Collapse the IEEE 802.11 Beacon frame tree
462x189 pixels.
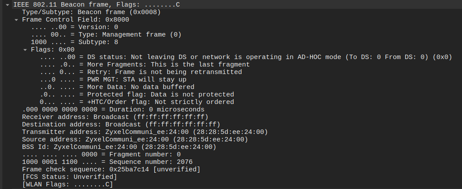7,5
